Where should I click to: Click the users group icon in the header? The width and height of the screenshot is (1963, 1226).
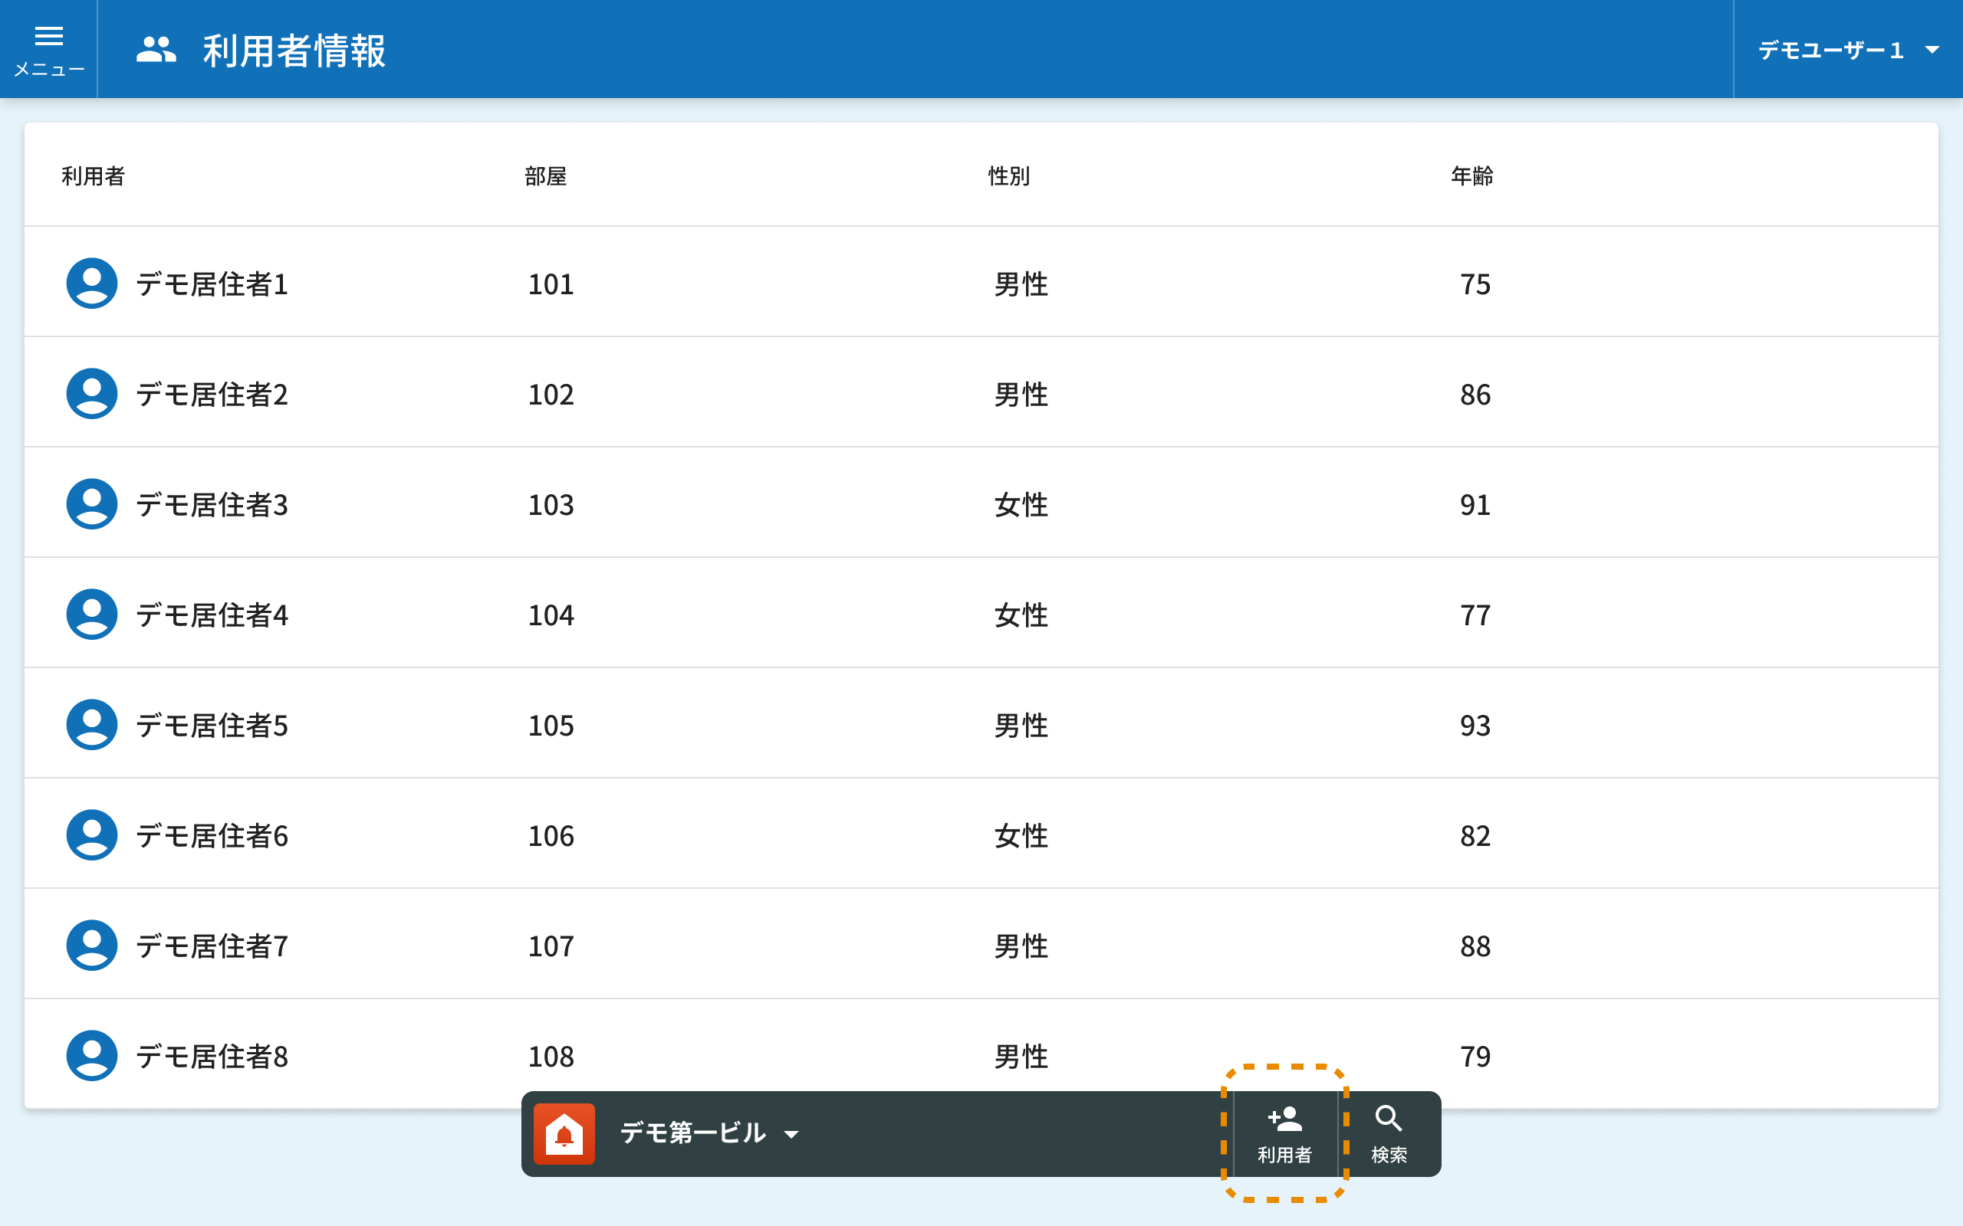156,51
